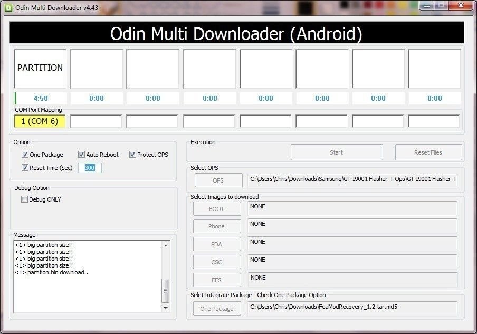Click the PARTITION status box

[x=40, y=69]
